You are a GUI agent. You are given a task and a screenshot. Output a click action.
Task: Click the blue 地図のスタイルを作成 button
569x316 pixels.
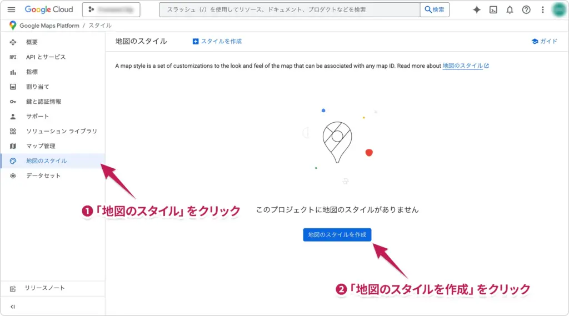pyautogui.click(x=337, y=235)
